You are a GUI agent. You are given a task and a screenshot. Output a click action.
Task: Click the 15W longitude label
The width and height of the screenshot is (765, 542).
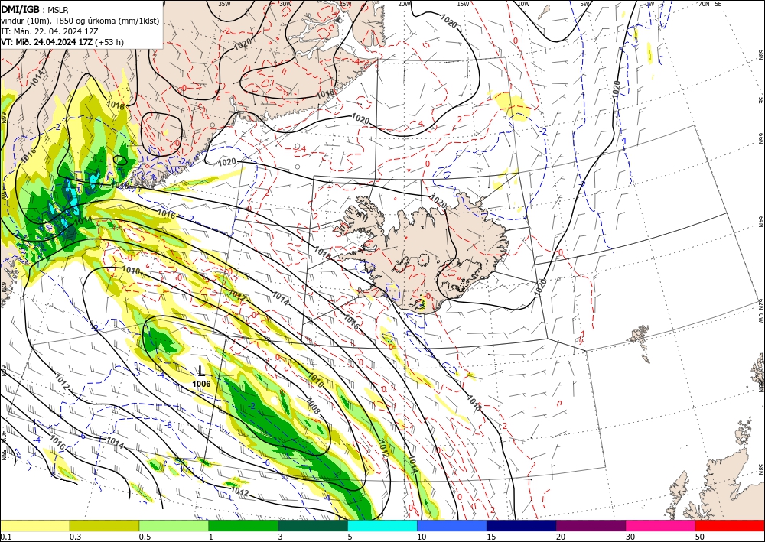point(463,3)
